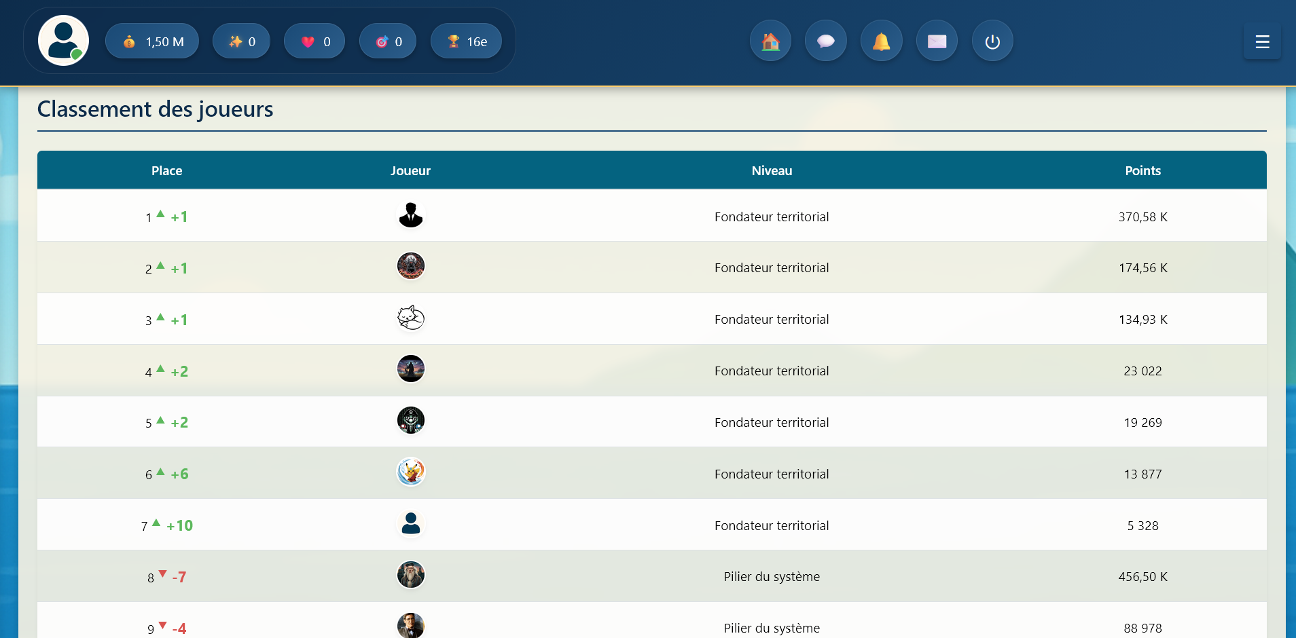Open the 8th place player's avatar
This screenshot has height=638, width=1296.
[410, 575]
